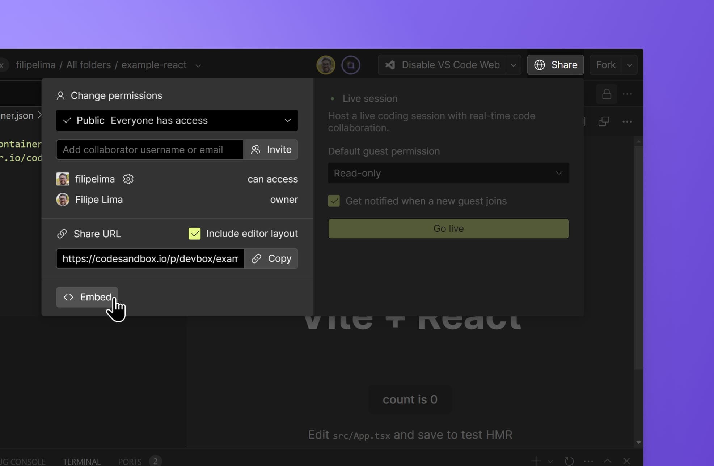714x466 pixels.
Task: Open a new terminal with the plus icon
Action: pyautogui.click(x=536, y=461)
